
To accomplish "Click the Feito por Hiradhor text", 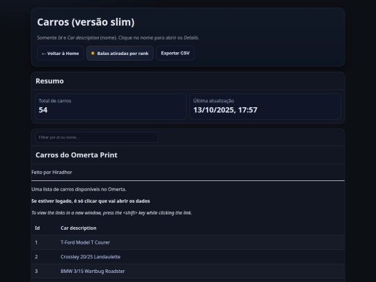I will click(52, 173).
